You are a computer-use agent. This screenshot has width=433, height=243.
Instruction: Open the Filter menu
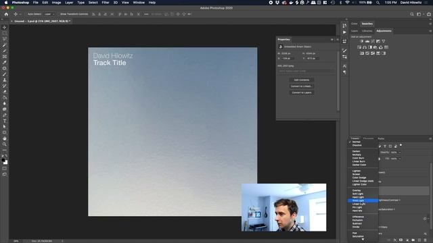(106, 3)
